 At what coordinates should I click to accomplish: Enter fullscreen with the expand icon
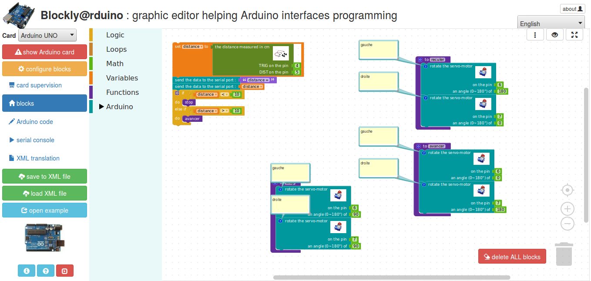pos(574,35)
